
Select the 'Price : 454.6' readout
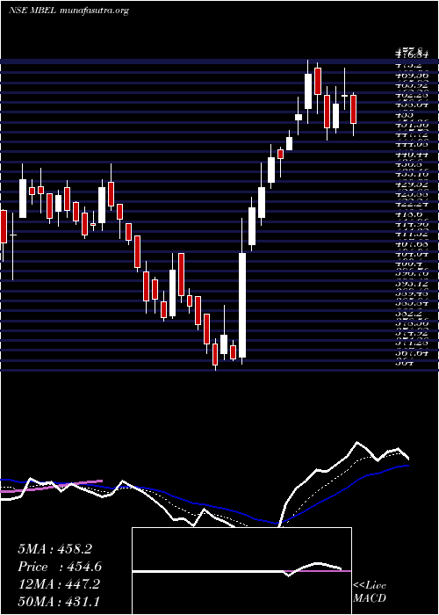coord(60,567)
